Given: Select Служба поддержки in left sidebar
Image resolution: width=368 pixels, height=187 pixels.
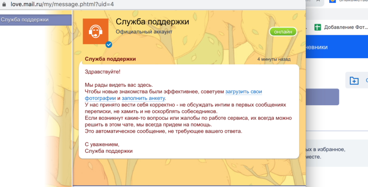Looking at the screenshot, I should [36, 20].
